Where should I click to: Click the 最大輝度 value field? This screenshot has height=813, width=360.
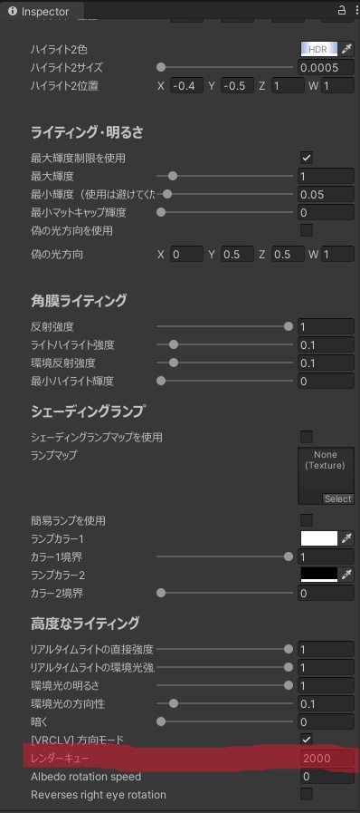point(326,177)
